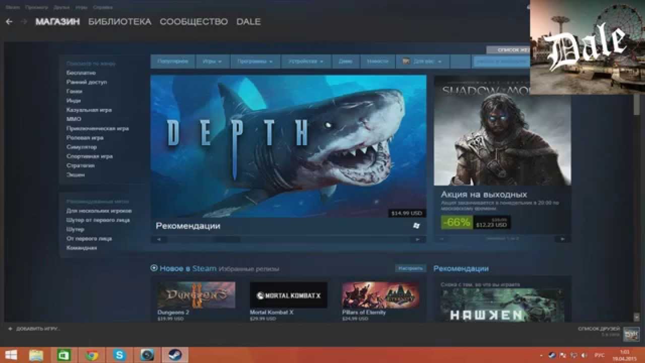
Task: Open the Depth featured banner
Action: click(288, 147)
